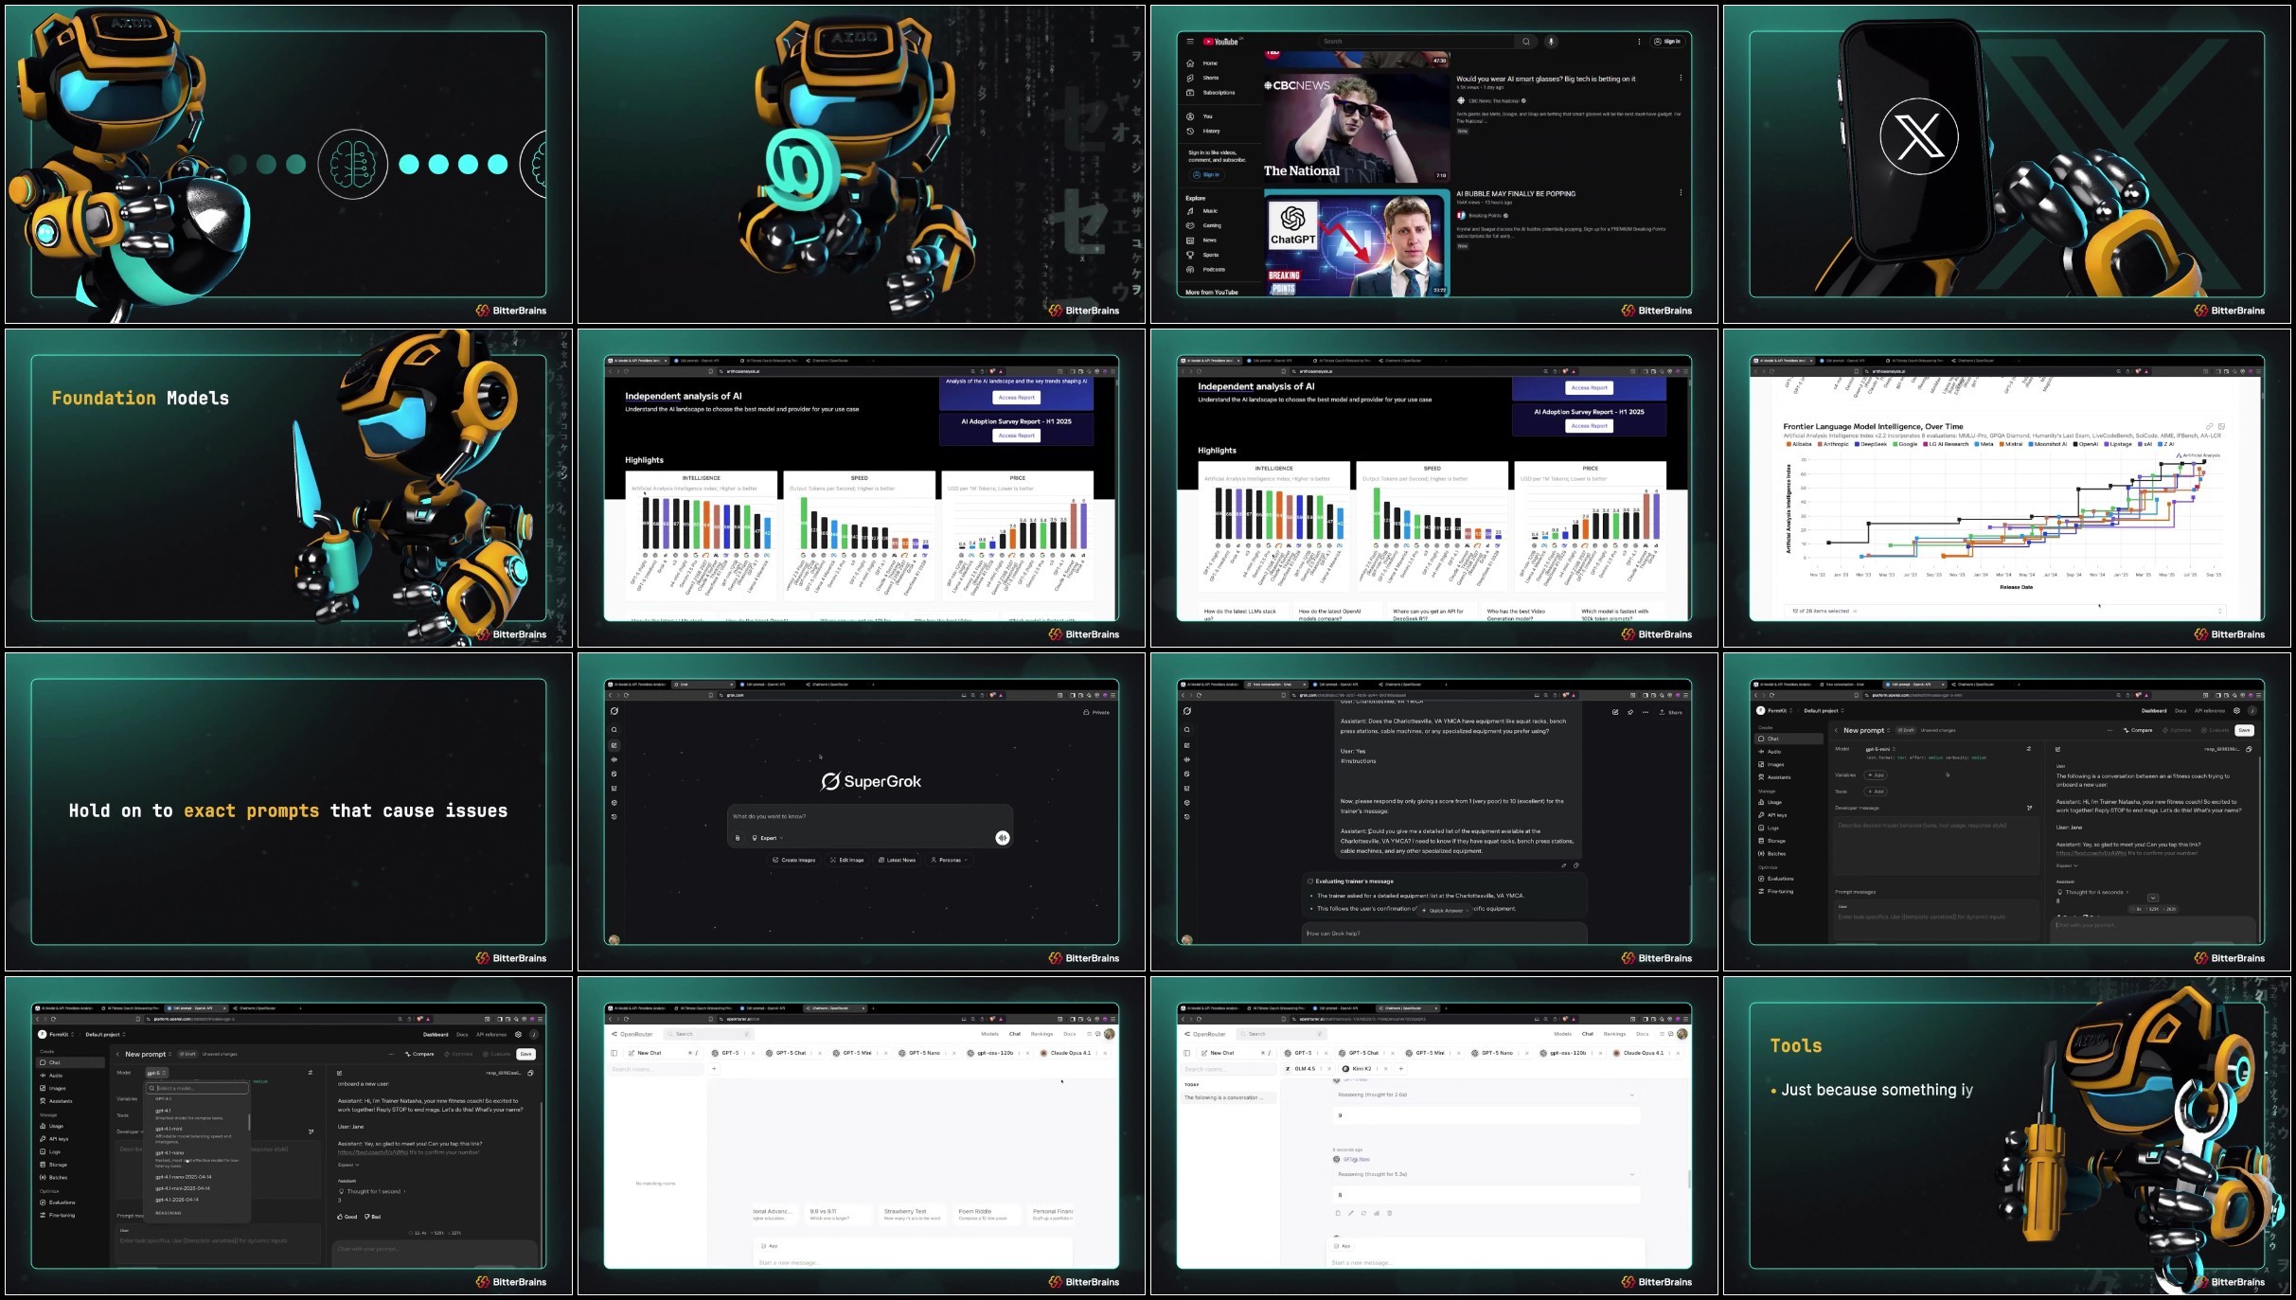Toggle Google in the Frontier Language Model chart legend
This screenshot has width=2296, height=1300.
[1905, 444]
